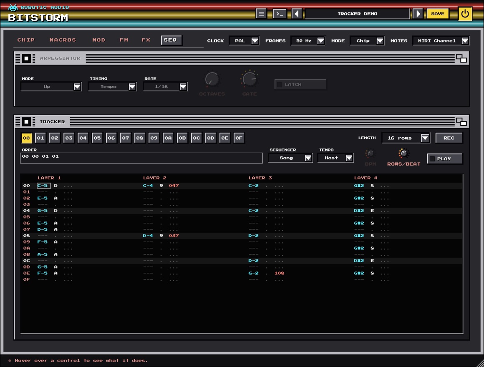Click the window resize corner grip

(479, 363)
